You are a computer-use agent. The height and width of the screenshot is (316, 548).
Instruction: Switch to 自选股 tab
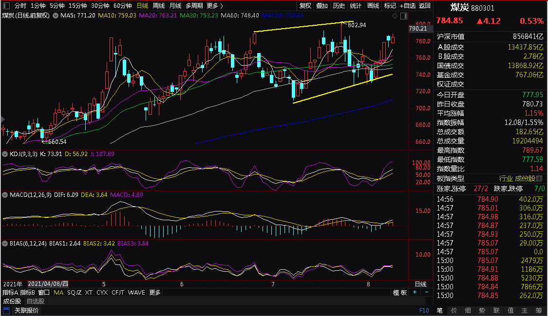pyautogui.click(x=36, y=301)
